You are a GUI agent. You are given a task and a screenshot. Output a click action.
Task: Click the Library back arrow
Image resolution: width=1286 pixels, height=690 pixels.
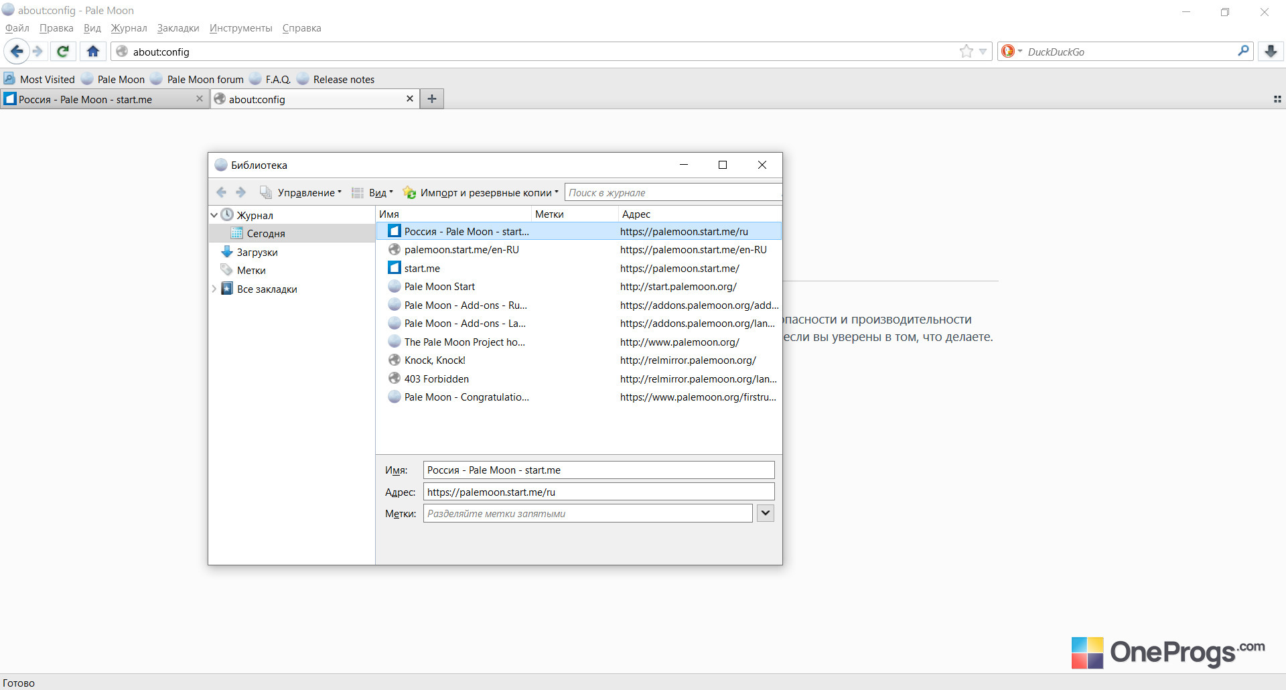222,192
